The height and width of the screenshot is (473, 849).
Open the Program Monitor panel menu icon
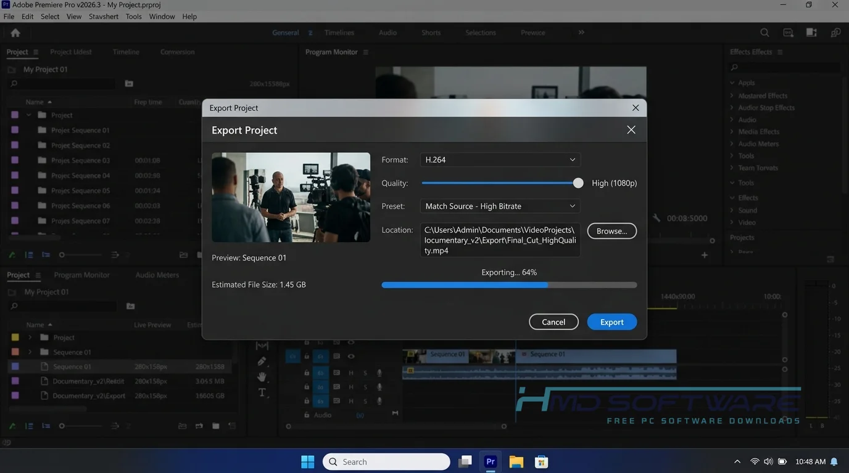click(365, 52)
